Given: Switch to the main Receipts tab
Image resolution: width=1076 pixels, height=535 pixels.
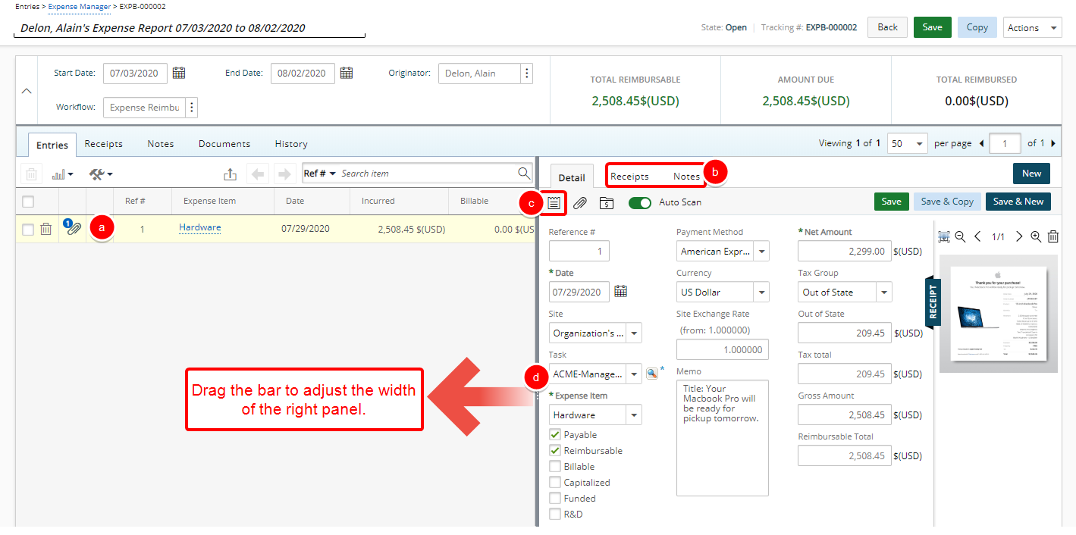Looking at the screenshot, I should (x=103, y=143).
